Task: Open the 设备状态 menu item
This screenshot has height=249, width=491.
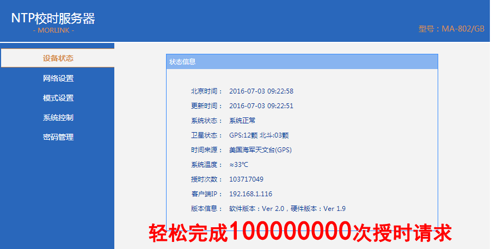Action: pos(58,58)
